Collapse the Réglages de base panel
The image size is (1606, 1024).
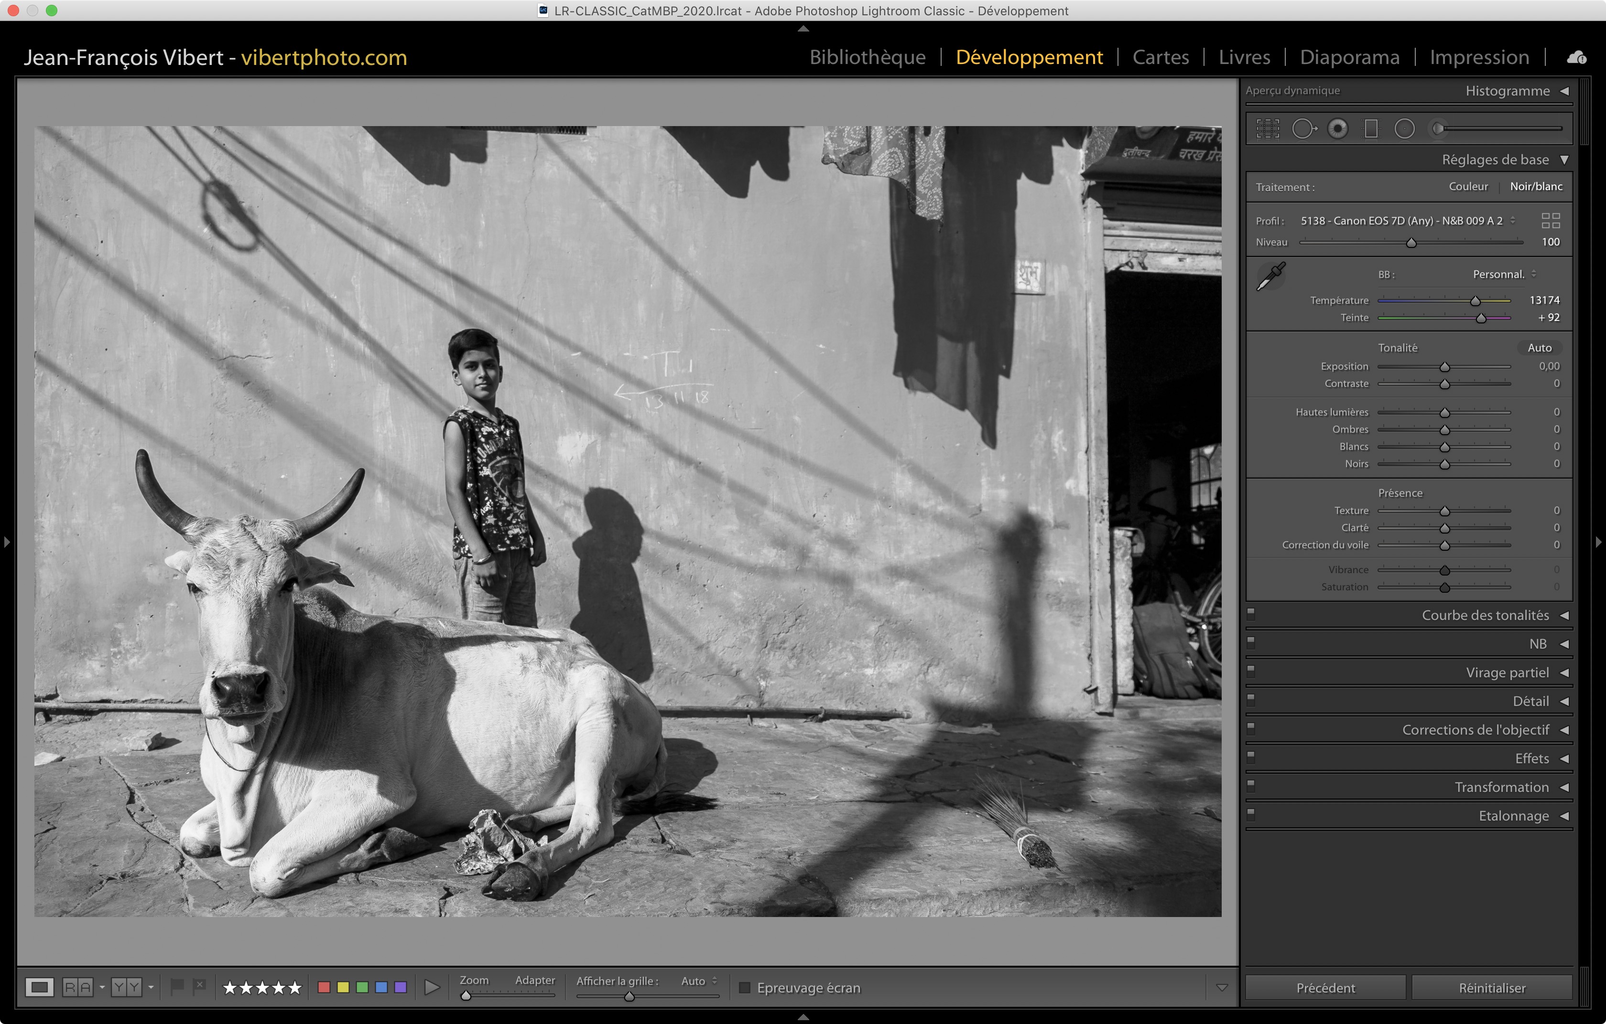(x=1495, y=159)
